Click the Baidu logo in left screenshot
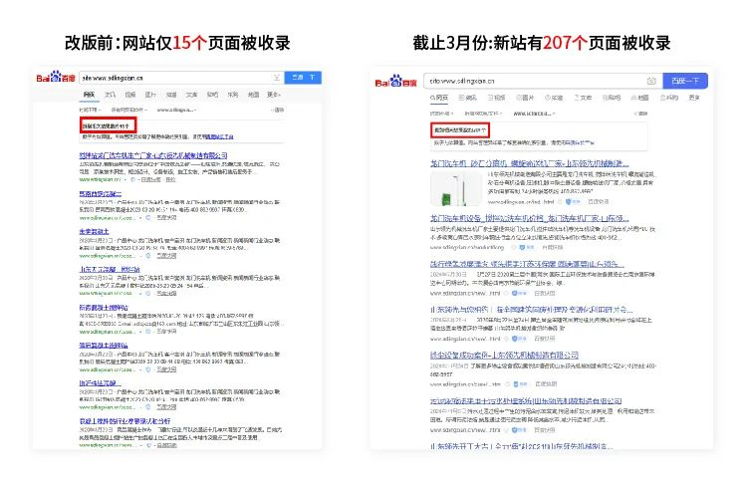Screen dimensions: 747x484 (x=55, y=77)
